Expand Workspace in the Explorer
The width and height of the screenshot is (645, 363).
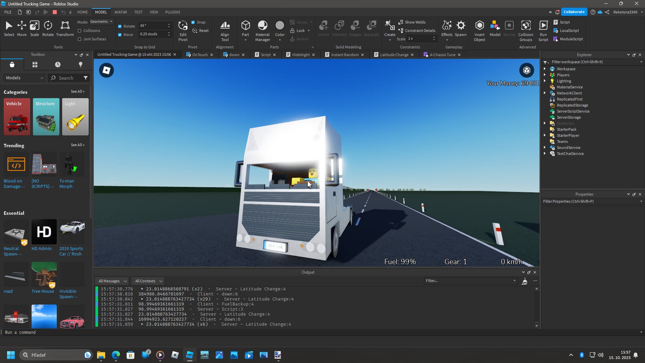coord(545,69)
